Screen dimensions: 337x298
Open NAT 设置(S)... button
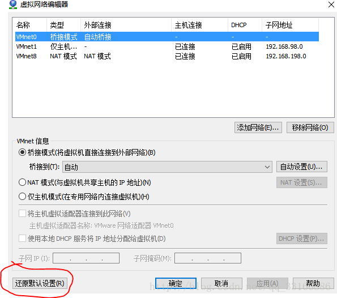302,182
